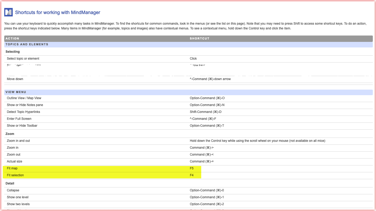Click the "Show or Hide Notes pane" action

click(x=25, y=105)
